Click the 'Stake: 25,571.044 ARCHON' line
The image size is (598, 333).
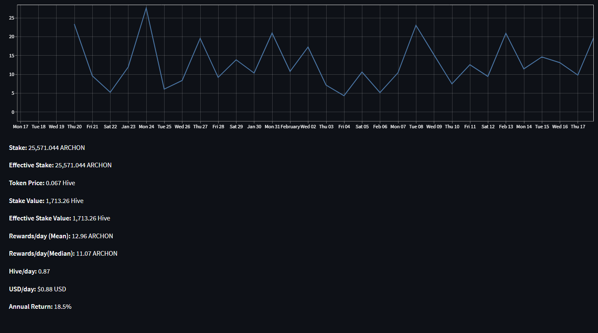[47, 148]
